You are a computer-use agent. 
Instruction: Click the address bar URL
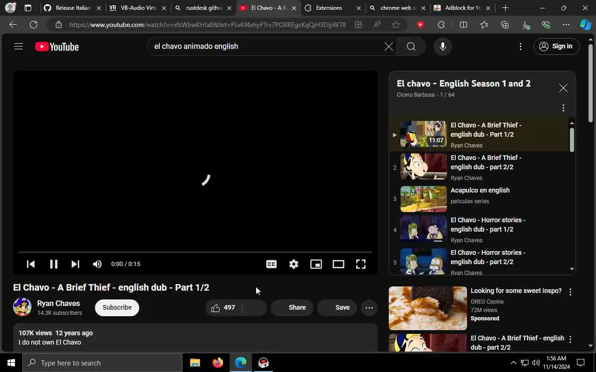tap(208, 25)
